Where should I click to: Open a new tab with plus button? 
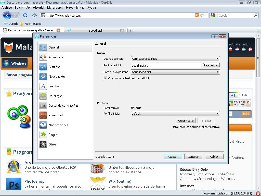click(130, 31)
